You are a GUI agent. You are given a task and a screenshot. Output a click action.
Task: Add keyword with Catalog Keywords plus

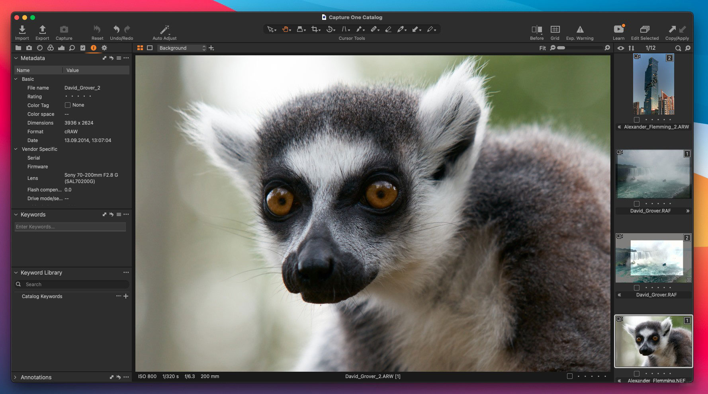click(126, 296)
